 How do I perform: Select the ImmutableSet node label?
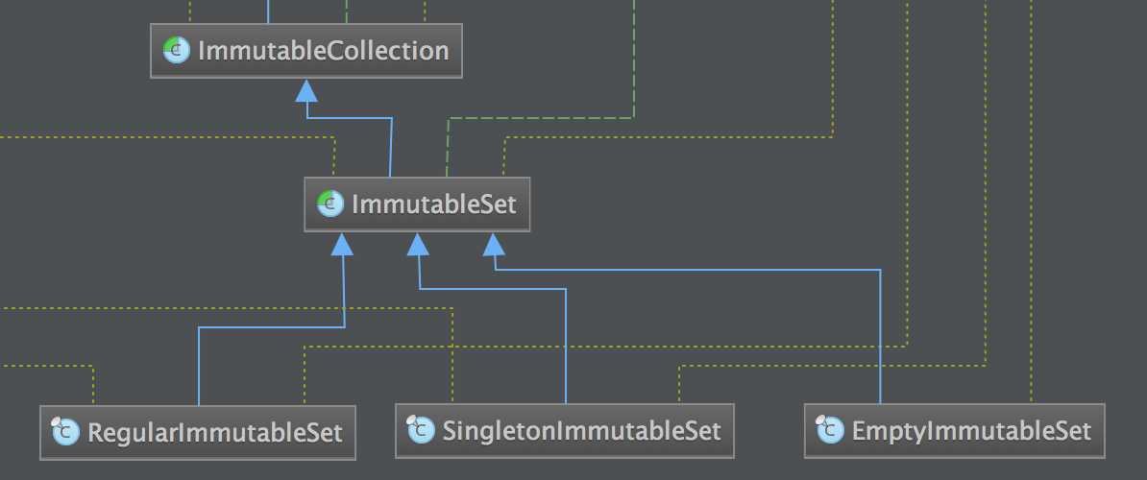click(434, 204)
